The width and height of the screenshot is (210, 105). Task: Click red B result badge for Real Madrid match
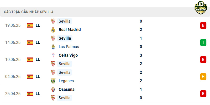(x=203, y=25)
